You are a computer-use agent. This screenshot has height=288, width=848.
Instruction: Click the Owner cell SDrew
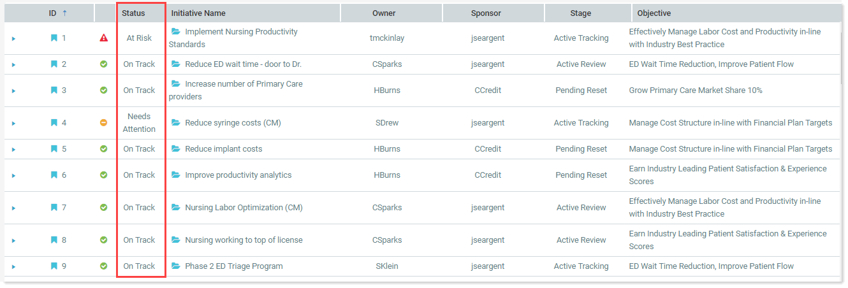point(387,123)
